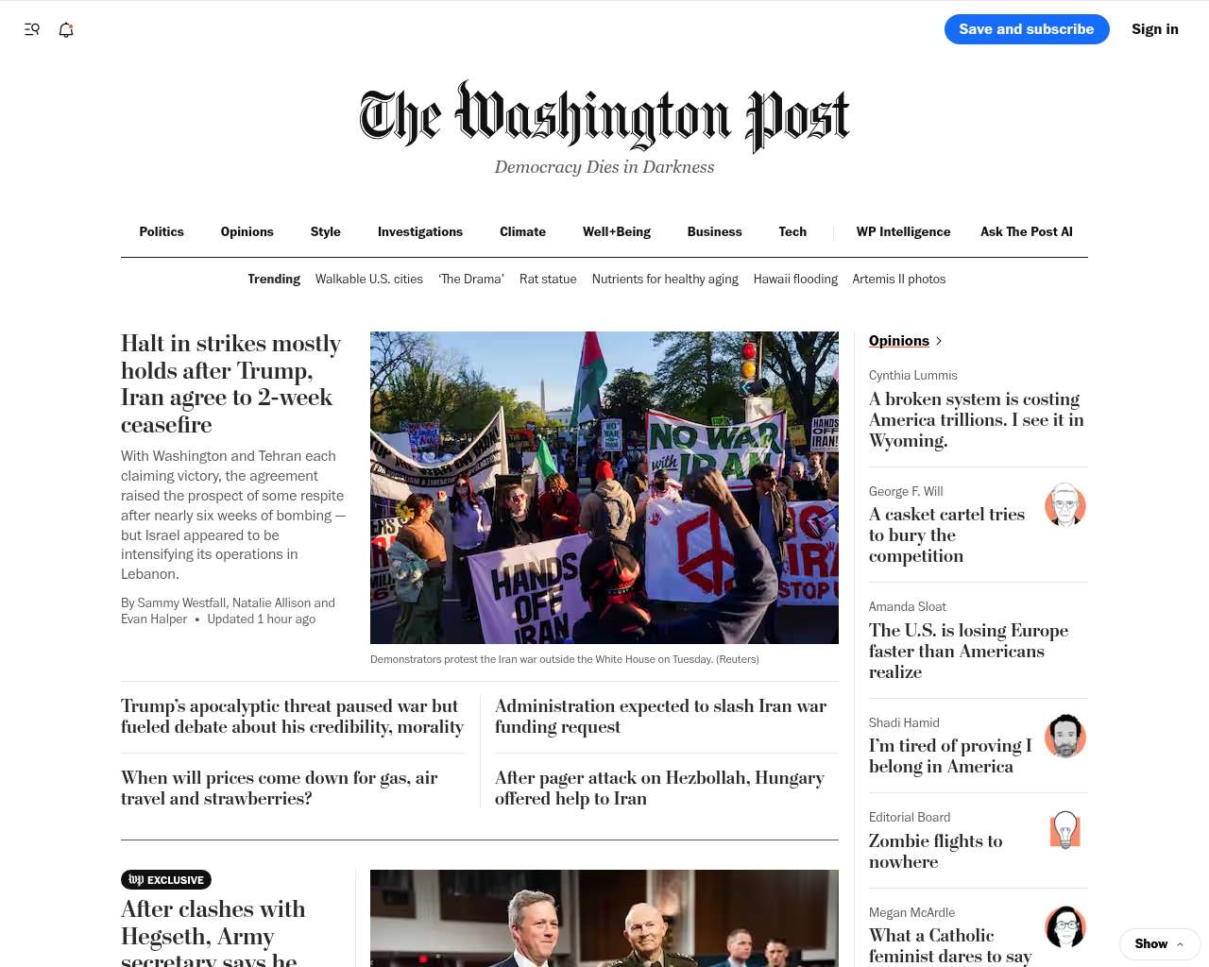The width and height of the screenshot is (1209, 967).
Task: Open trending topic Walkable U.S. cities
Action: tap(369, 280)
